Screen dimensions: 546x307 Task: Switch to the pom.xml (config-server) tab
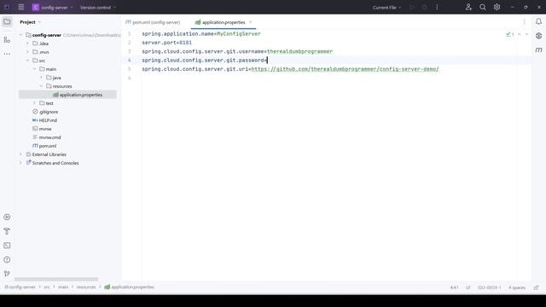click(153, 22)
